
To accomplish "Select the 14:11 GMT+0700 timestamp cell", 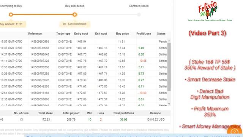I will point(11,61).
